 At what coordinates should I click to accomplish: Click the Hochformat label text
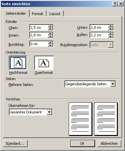pos(18,73)
